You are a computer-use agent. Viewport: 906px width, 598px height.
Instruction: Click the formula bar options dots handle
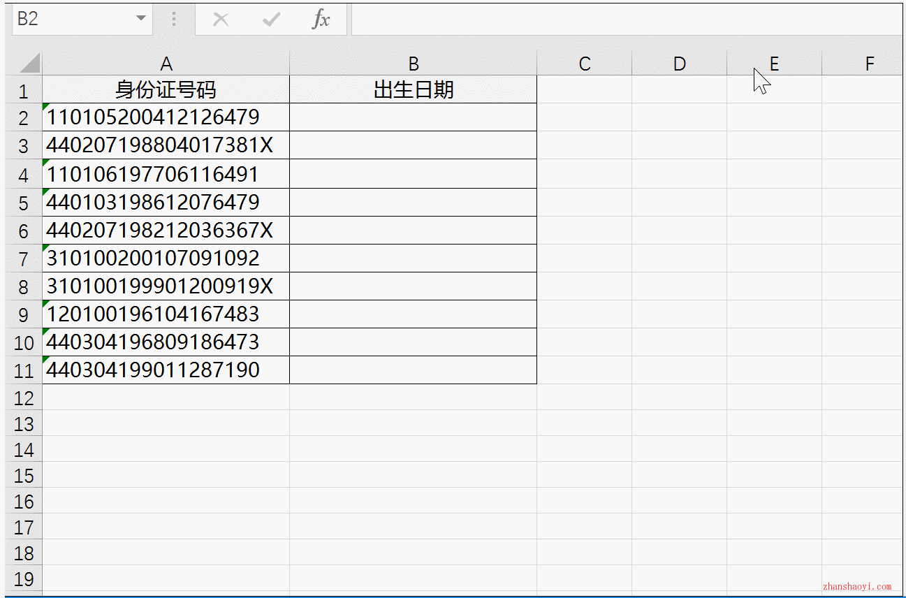click(x=174, y=20)
